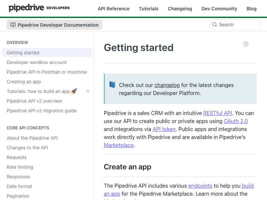
Task: Open Changes to the API page
Action: [x=27, y=148]
